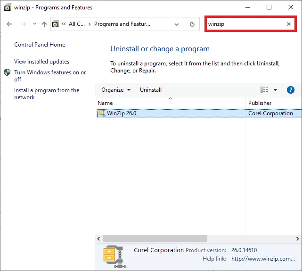302x271 pixels.
Task: Click the 'All C...' breadcrumb
Action: click(x=77, y=24)
